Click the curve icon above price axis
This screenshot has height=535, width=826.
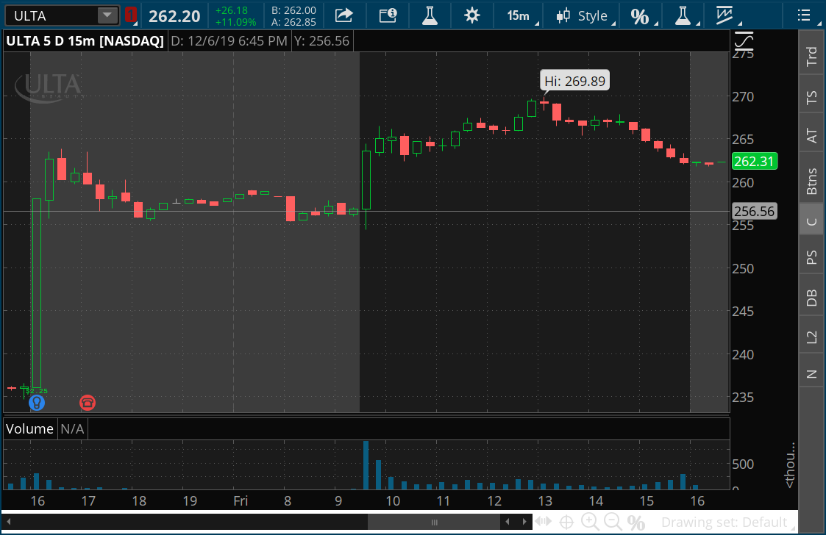(x=744, y=41)
